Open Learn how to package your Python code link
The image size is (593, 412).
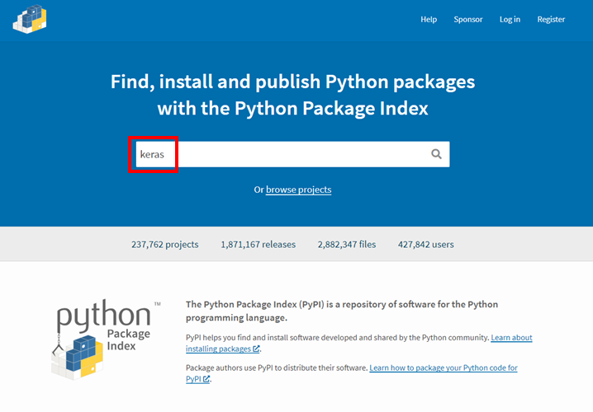pyautogui.click(x=352, y=373)
